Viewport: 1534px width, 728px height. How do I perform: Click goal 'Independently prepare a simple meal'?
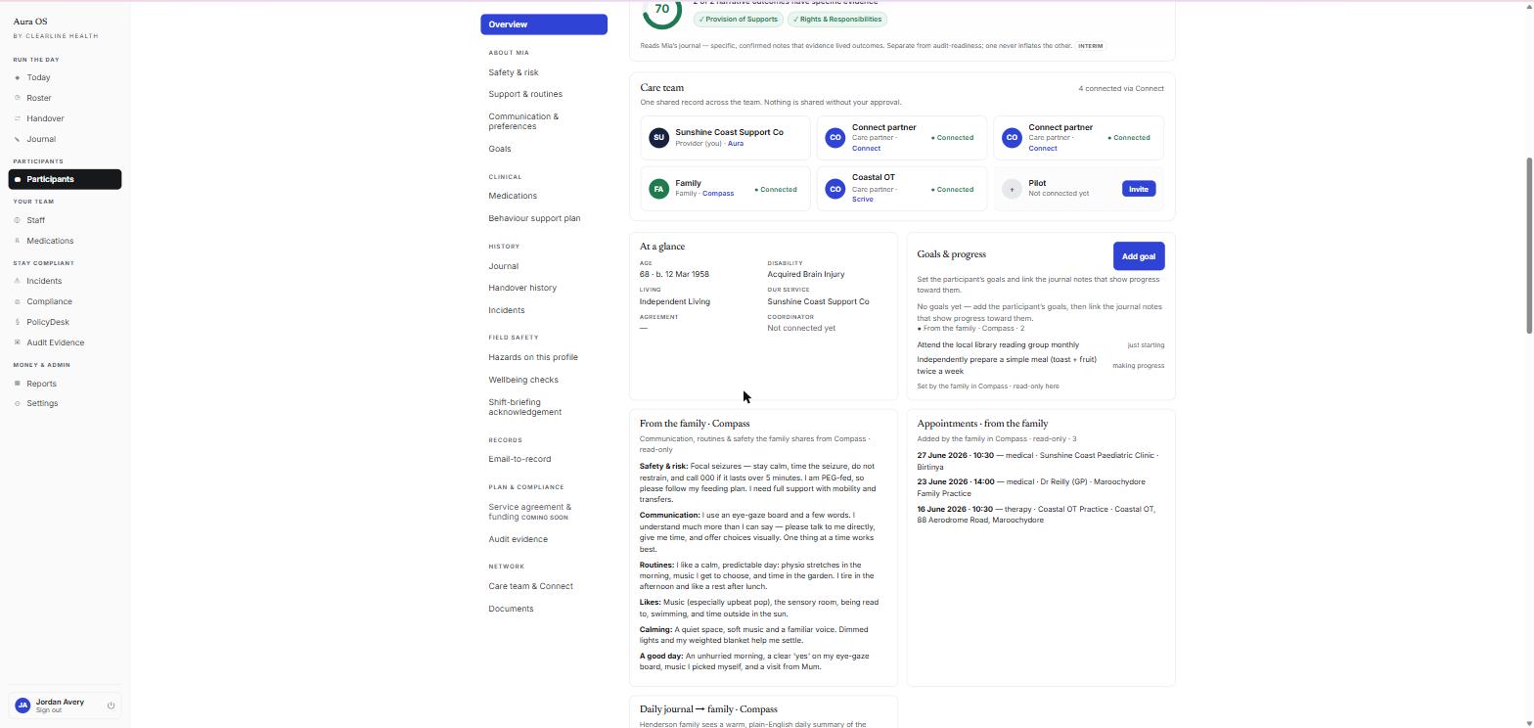[x=1007, y=366]
